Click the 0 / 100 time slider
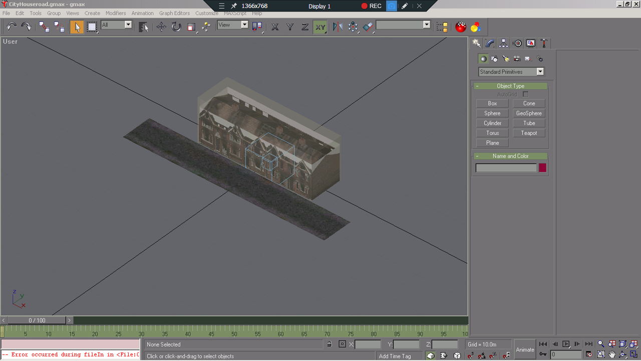The width and height of the screenshot is (641, 361). click(37, 320)
